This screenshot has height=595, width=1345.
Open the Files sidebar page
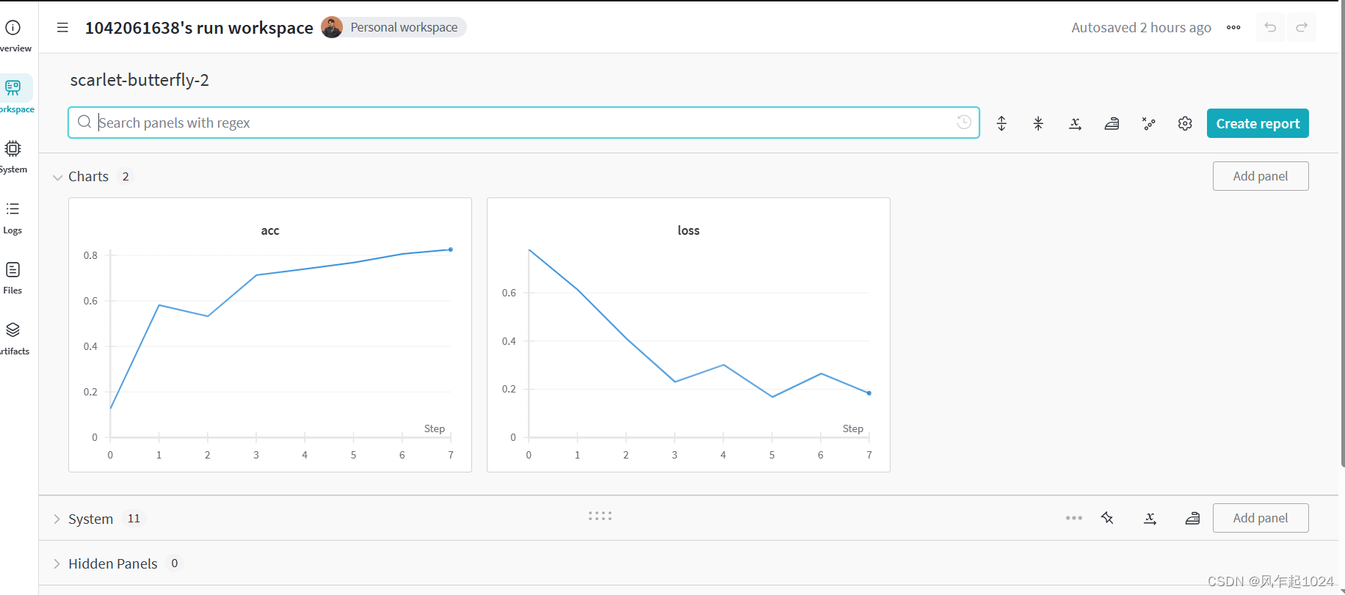tap(13, 277)
